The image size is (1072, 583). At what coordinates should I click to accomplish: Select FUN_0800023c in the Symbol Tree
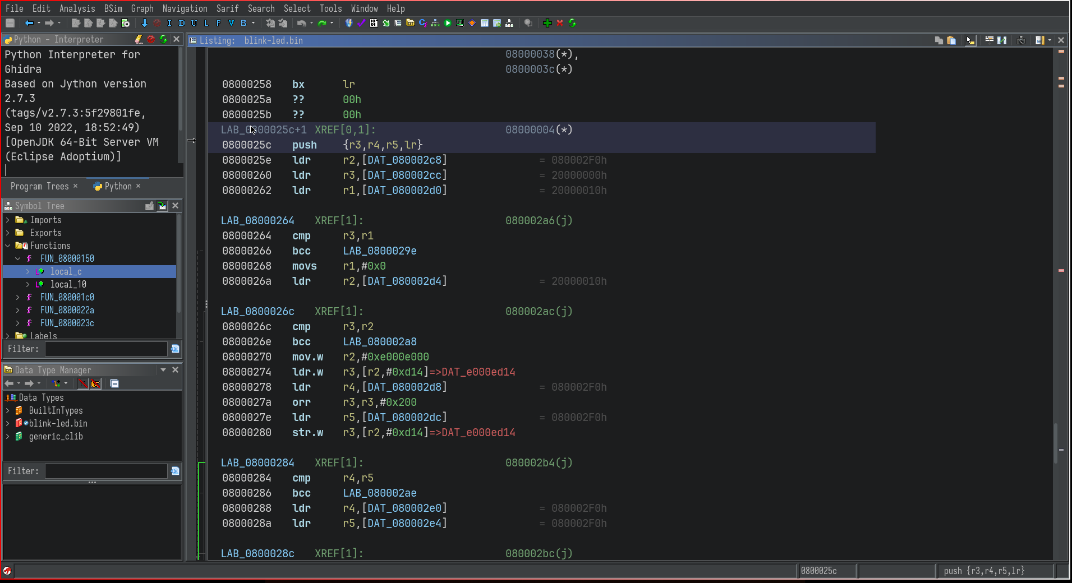67,323
